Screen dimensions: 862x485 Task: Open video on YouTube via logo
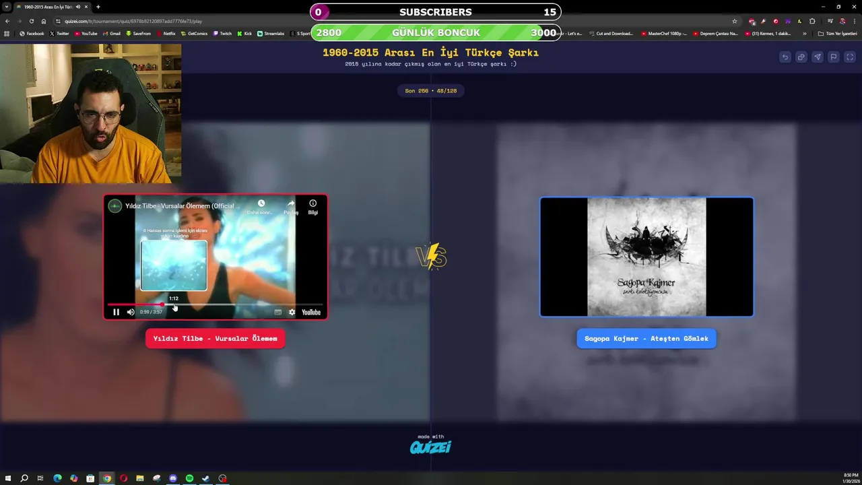pyautogui.click(x=311, y=312)
